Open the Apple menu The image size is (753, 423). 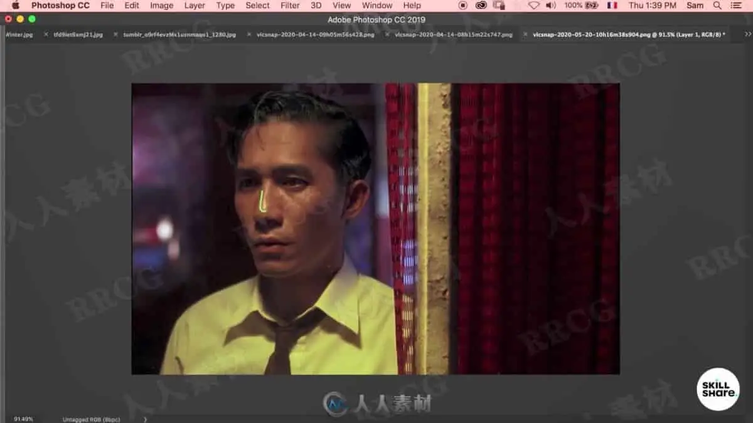[16, 5]
